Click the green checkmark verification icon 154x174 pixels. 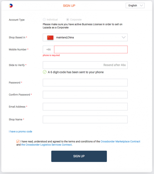(45, 72)
